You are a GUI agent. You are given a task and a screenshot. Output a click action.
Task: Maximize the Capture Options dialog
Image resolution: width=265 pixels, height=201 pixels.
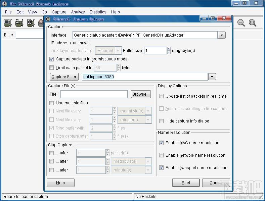(213, 18)
